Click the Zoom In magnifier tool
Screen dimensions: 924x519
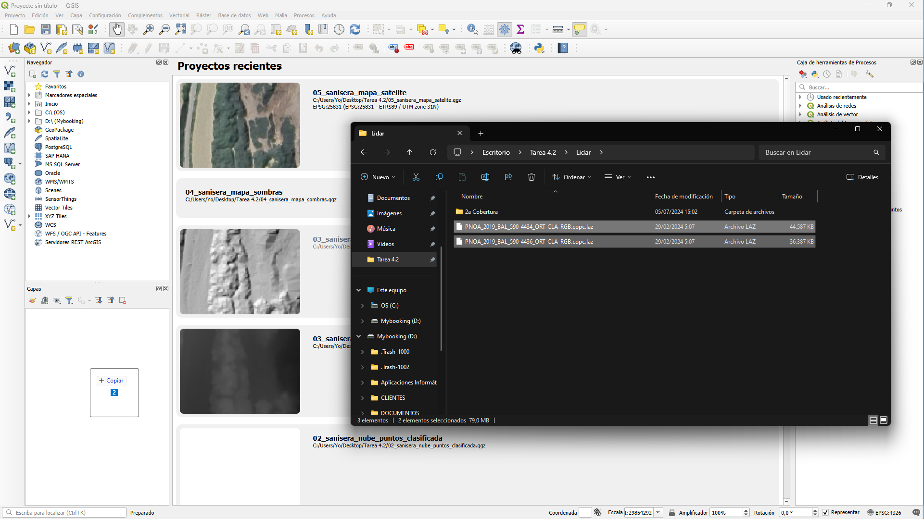[149, 30]
